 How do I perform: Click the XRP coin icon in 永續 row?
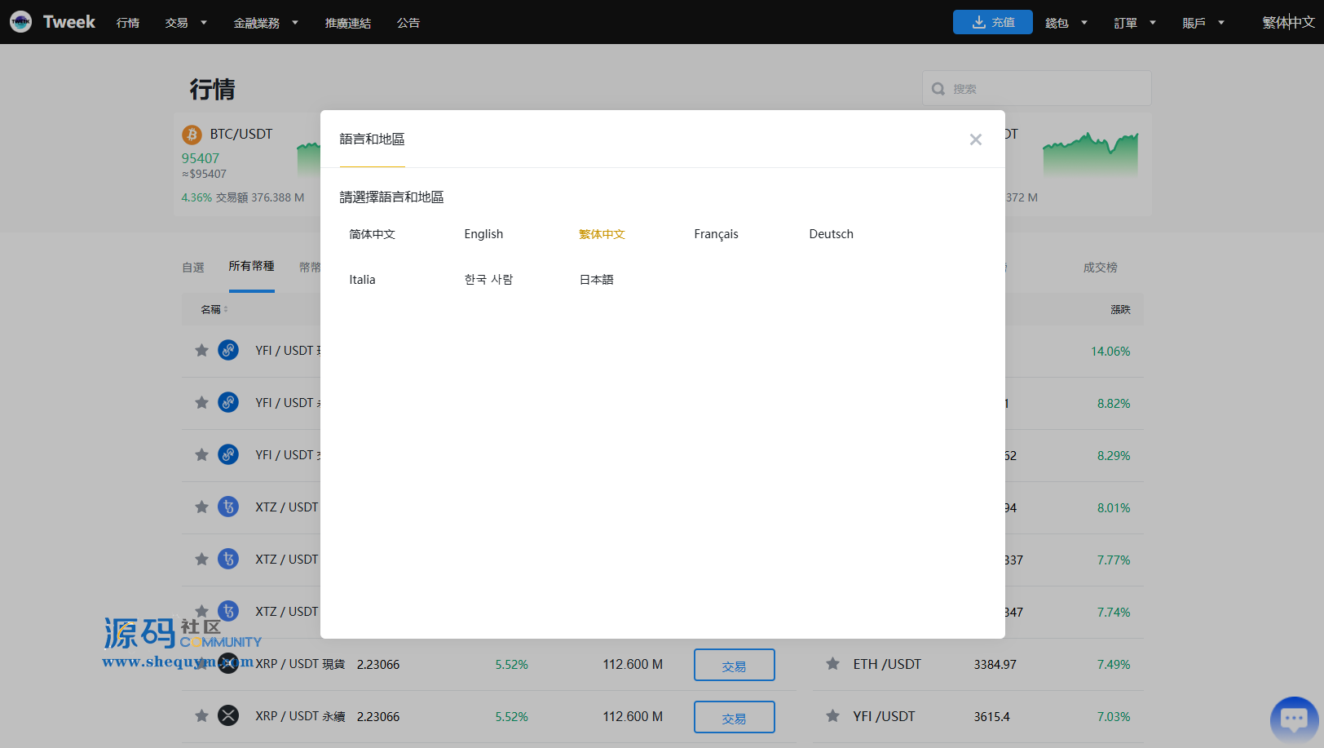(x=228, y=716)
